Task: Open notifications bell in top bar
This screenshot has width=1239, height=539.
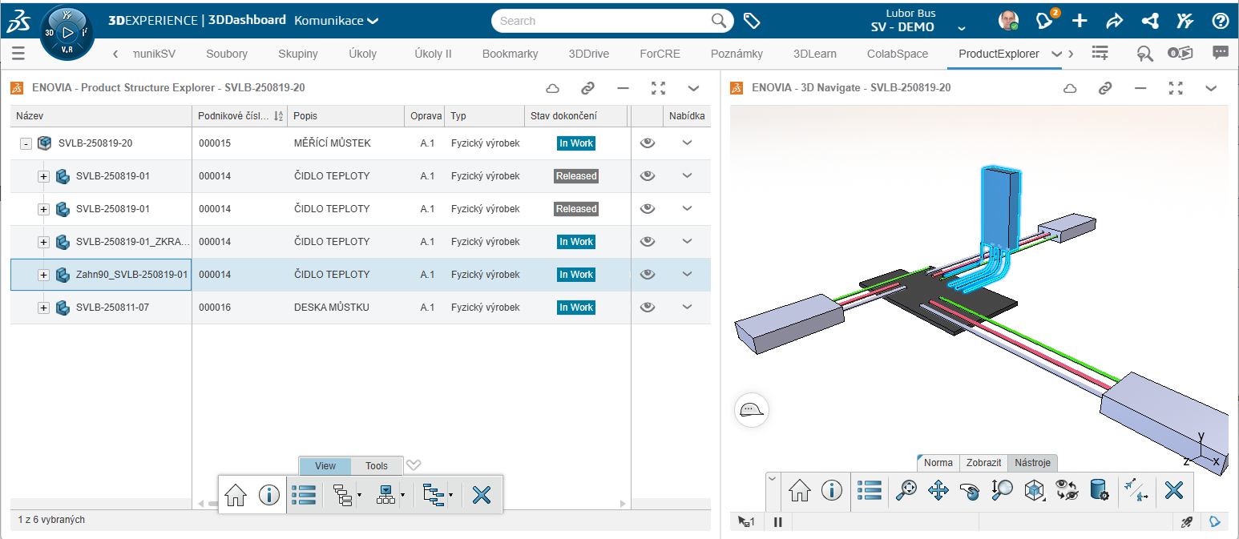Action: [1044, 21]
